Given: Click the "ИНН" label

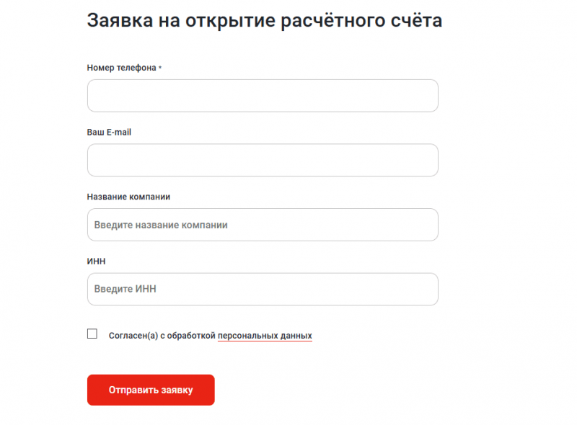Looking at the screenshot, I should click(x=94, y=261).
